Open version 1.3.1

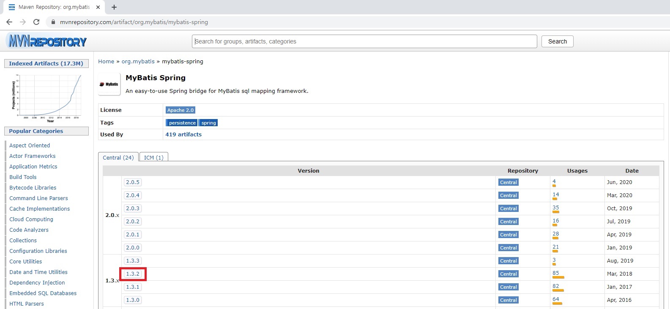(133, 287)
